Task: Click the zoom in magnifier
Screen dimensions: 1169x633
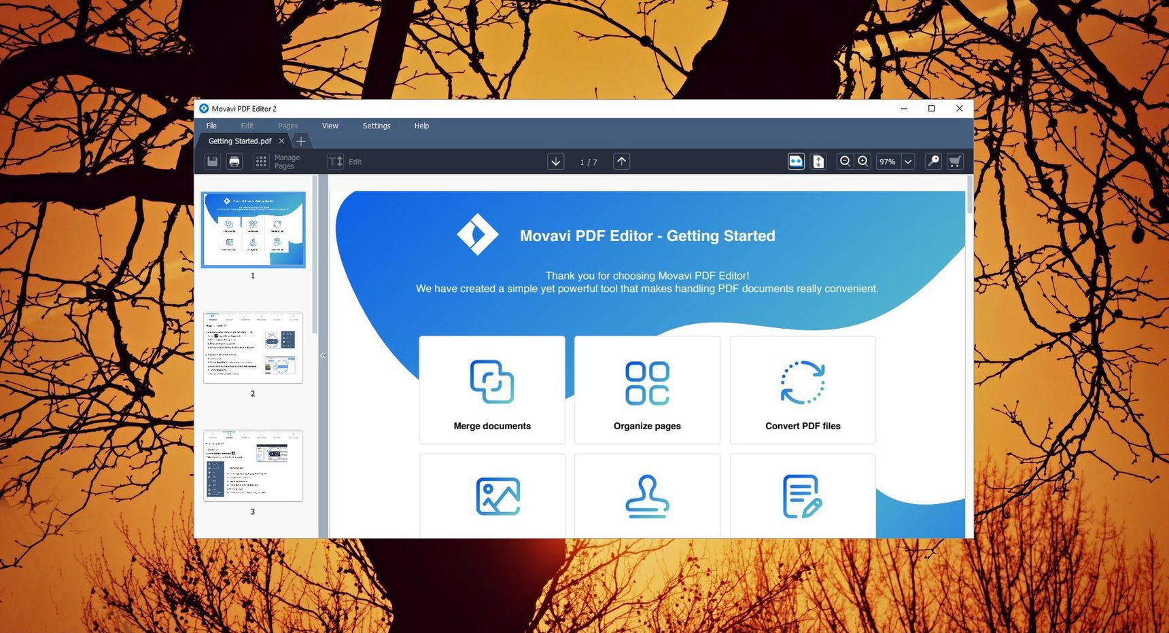Action: 862,162
